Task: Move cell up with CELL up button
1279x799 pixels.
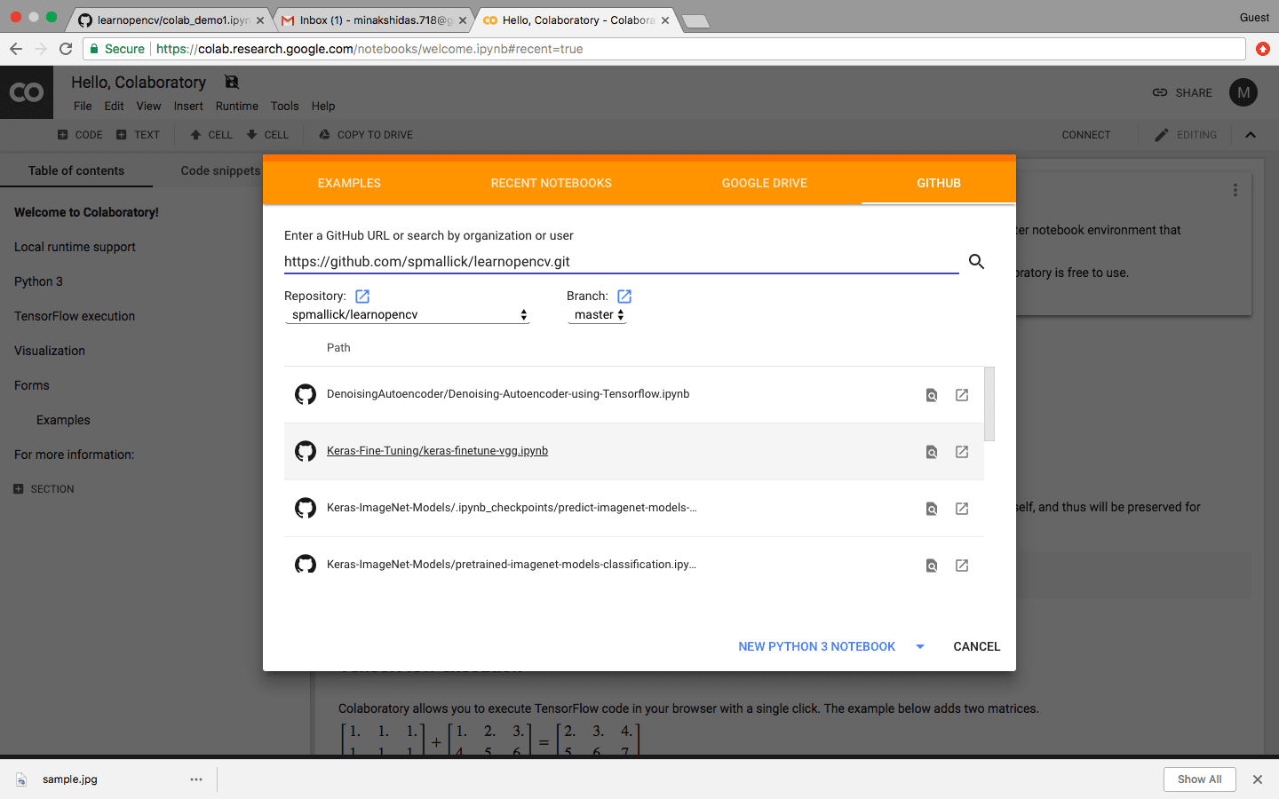Action: coord(211,135)
